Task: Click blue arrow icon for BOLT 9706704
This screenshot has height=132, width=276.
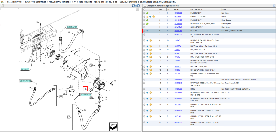Action: (147, 46)
